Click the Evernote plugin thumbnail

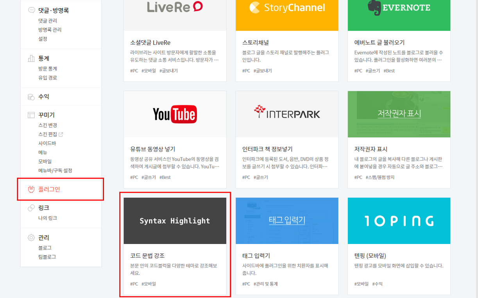[399, 15]
